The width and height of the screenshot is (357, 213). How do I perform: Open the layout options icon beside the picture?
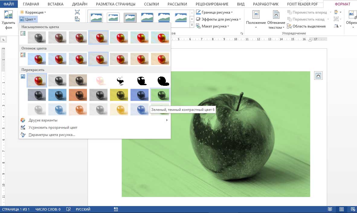(x=318, y=76)
